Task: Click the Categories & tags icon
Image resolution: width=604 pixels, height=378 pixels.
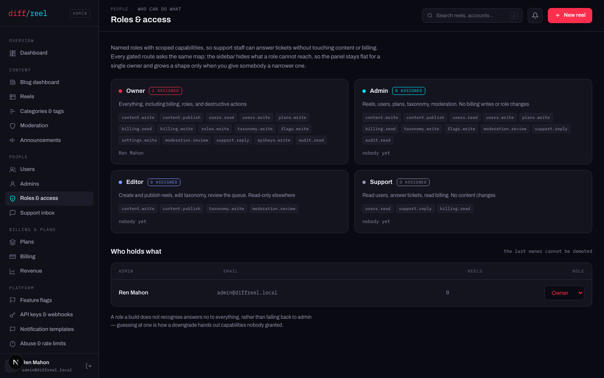Action: coord(13,111)
